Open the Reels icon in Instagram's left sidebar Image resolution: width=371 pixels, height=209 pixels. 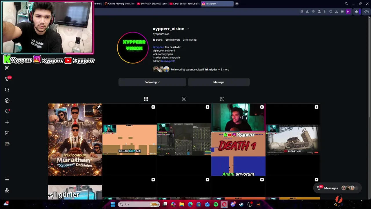click(7, 68)
